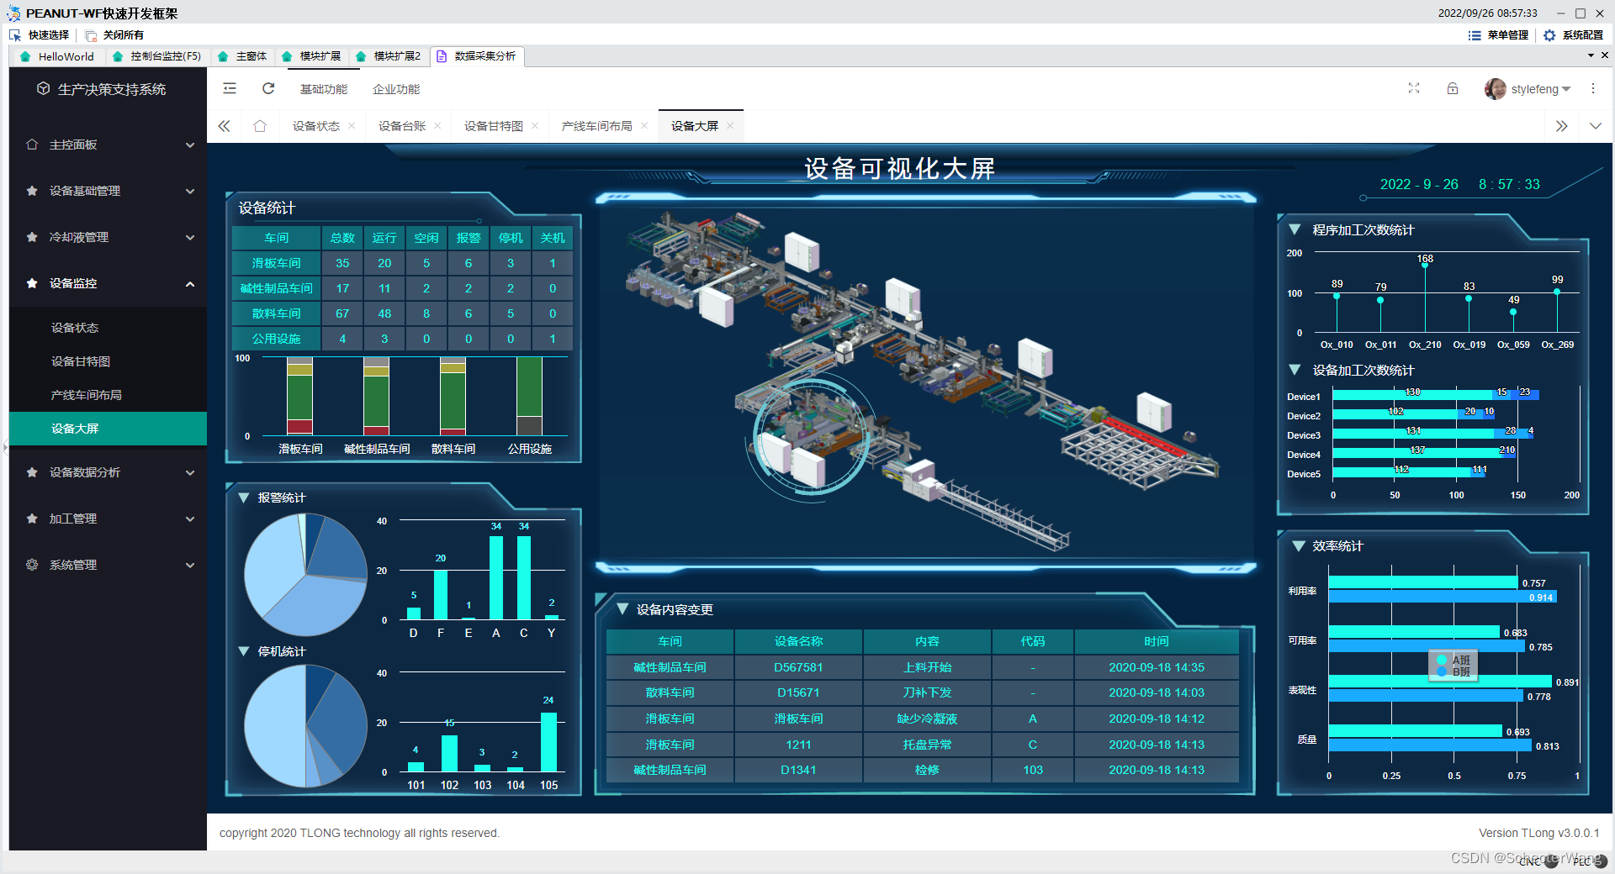
Task: Click the refresh icon above the breadcrumb tabs
Action: (x=268, y=88)
